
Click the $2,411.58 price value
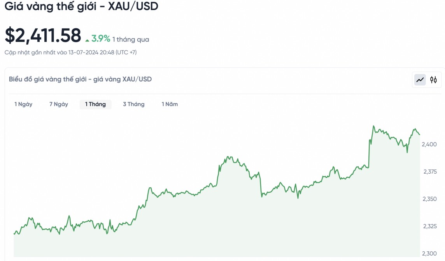pos(43,35)
